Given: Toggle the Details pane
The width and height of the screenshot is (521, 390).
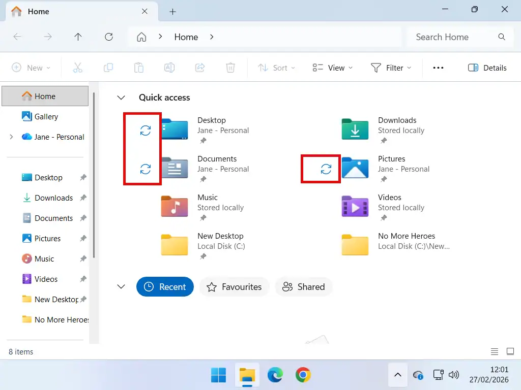Looking at the screenshot, I should [487, 67].
